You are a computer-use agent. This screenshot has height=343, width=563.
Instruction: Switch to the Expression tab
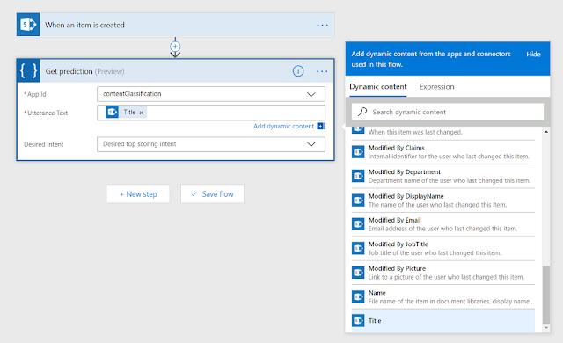(x=436, y=87)
